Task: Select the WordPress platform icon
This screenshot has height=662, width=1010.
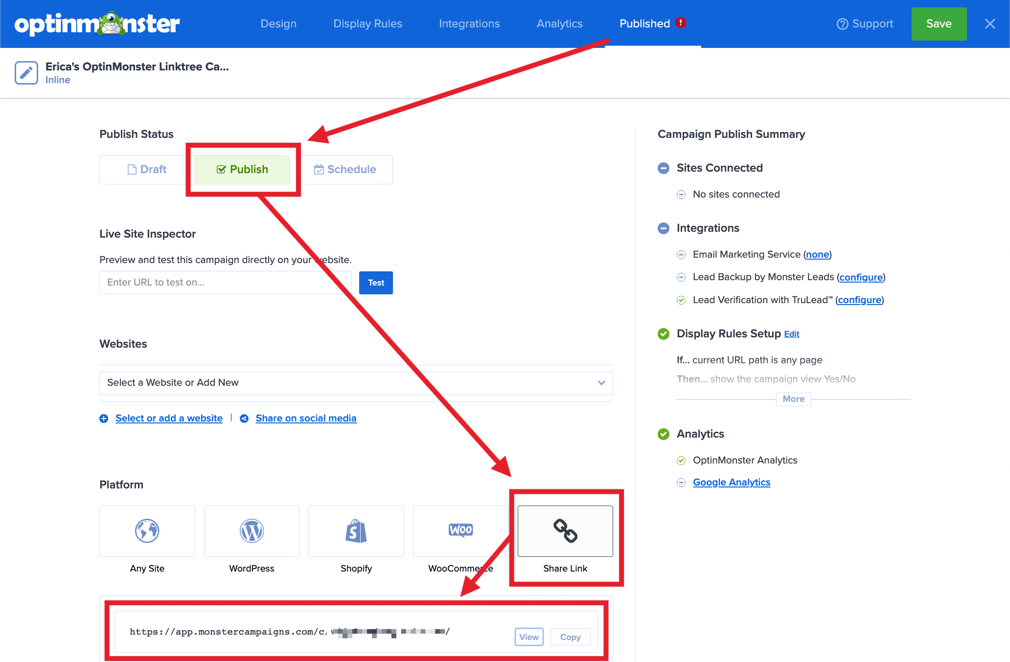Action: (x=251, y=531)
